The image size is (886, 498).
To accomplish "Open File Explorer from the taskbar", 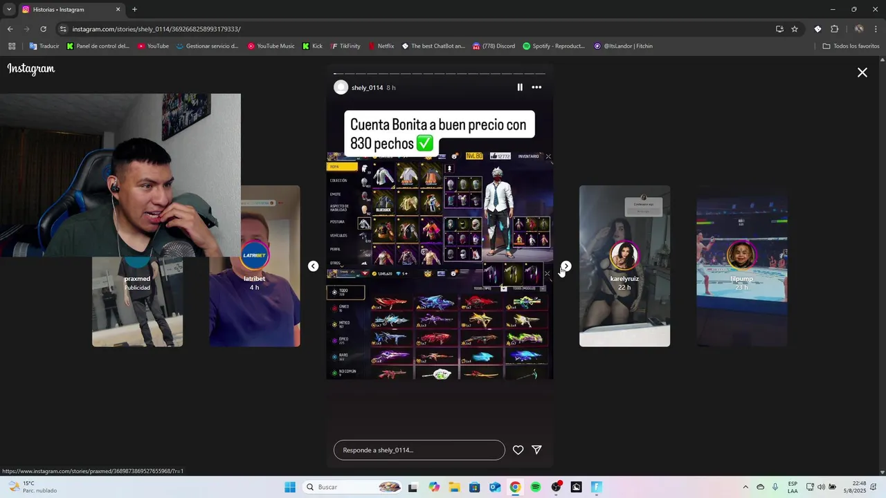I will coord(454,487).
